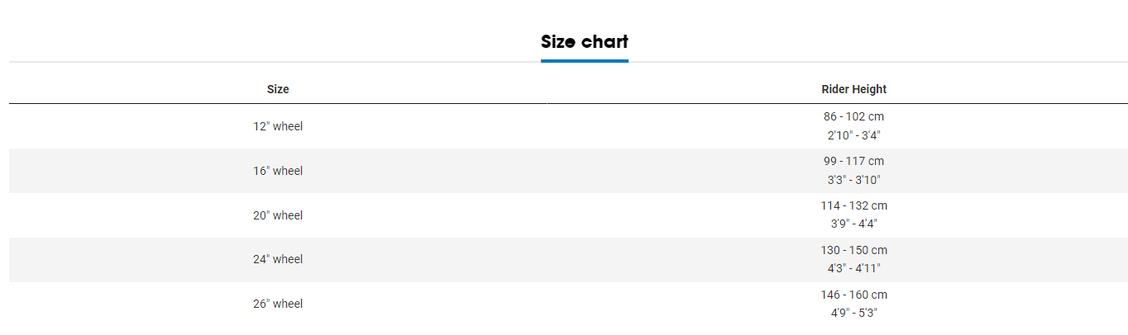Click the Size column header
The width and height of the screenshot is (1128, 335).
278,89
